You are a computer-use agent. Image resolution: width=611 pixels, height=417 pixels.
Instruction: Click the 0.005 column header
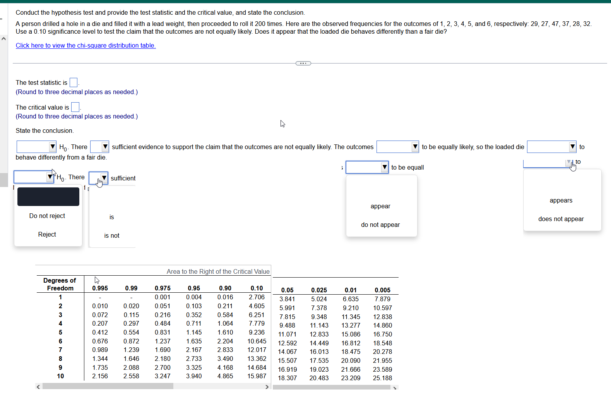coord(382,290)
